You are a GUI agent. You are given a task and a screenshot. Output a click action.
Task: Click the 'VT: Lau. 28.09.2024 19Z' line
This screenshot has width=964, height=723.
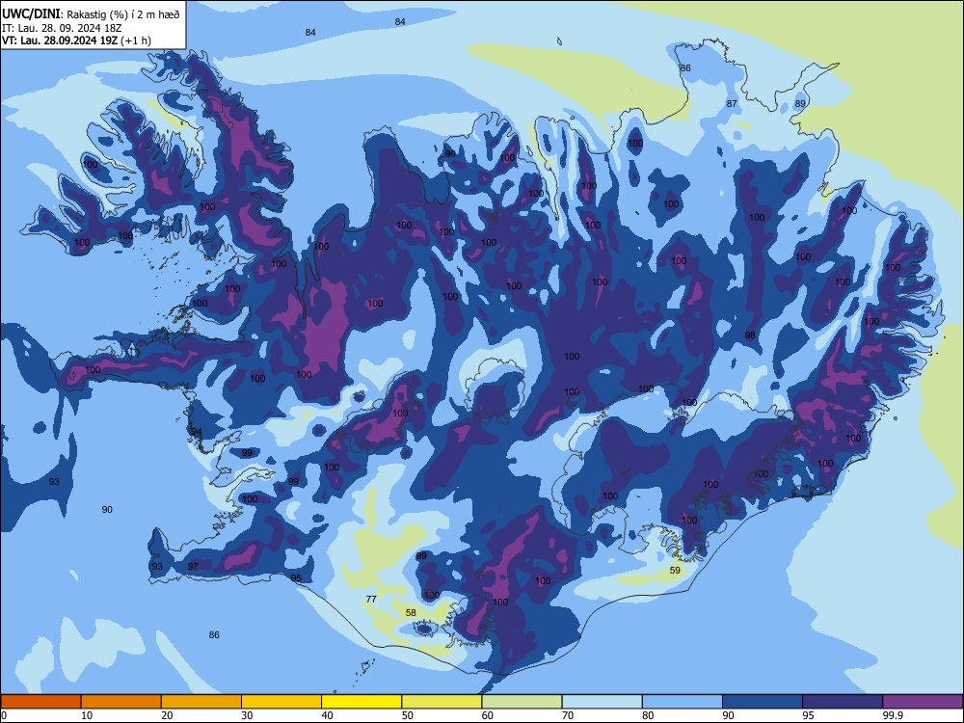(62, 41)
